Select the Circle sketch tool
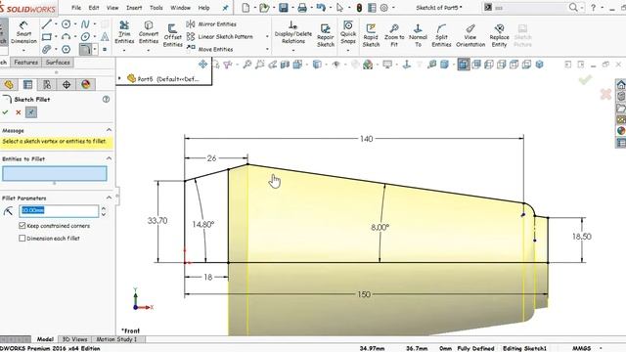The height and width of the screenshot is (352, 626). click(67, 24)
